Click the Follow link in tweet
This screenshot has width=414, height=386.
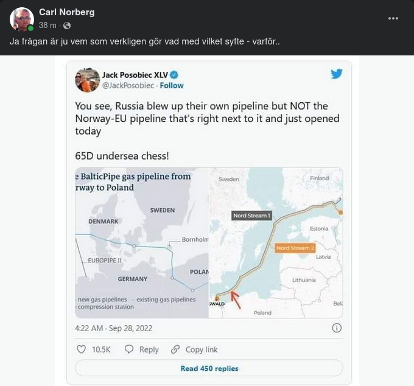pyautogui.click(x=172, y=86)
